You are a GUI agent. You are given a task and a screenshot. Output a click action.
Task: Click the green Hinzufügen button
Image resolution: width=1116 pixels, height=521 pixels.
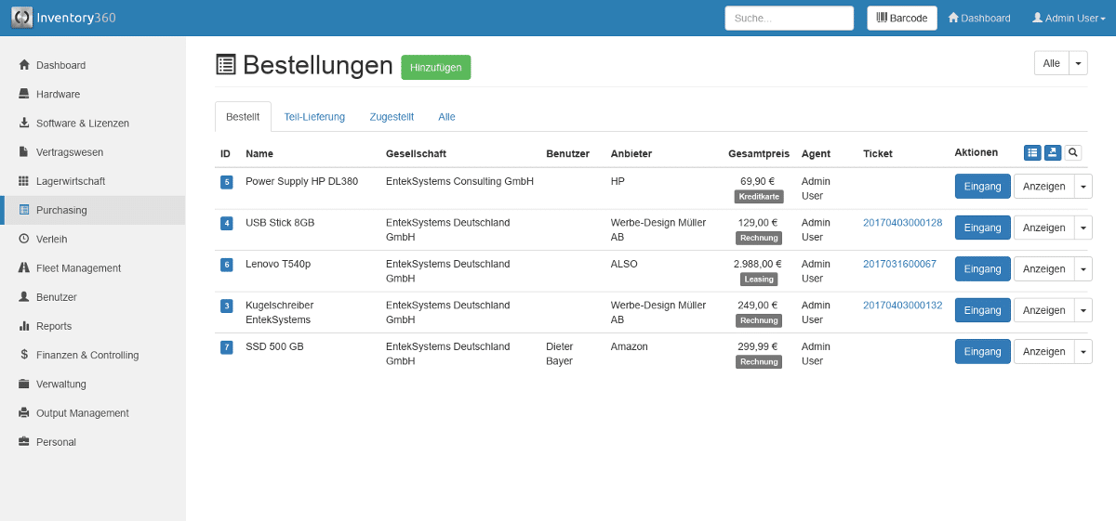pyautogui.click(x=435, y=67)
